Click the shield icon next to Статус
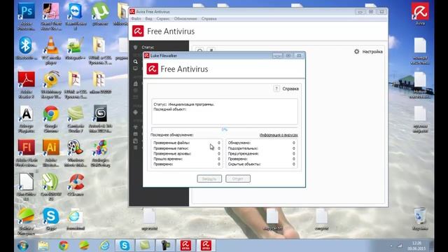This screenshot has width=448, height=252. (135, 47)
